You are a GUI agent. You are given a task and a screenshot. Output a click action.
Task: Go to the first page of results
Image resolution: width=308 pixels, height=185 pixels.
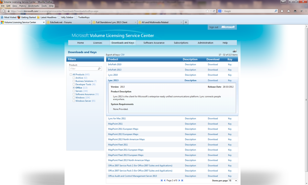pos(162,180)
